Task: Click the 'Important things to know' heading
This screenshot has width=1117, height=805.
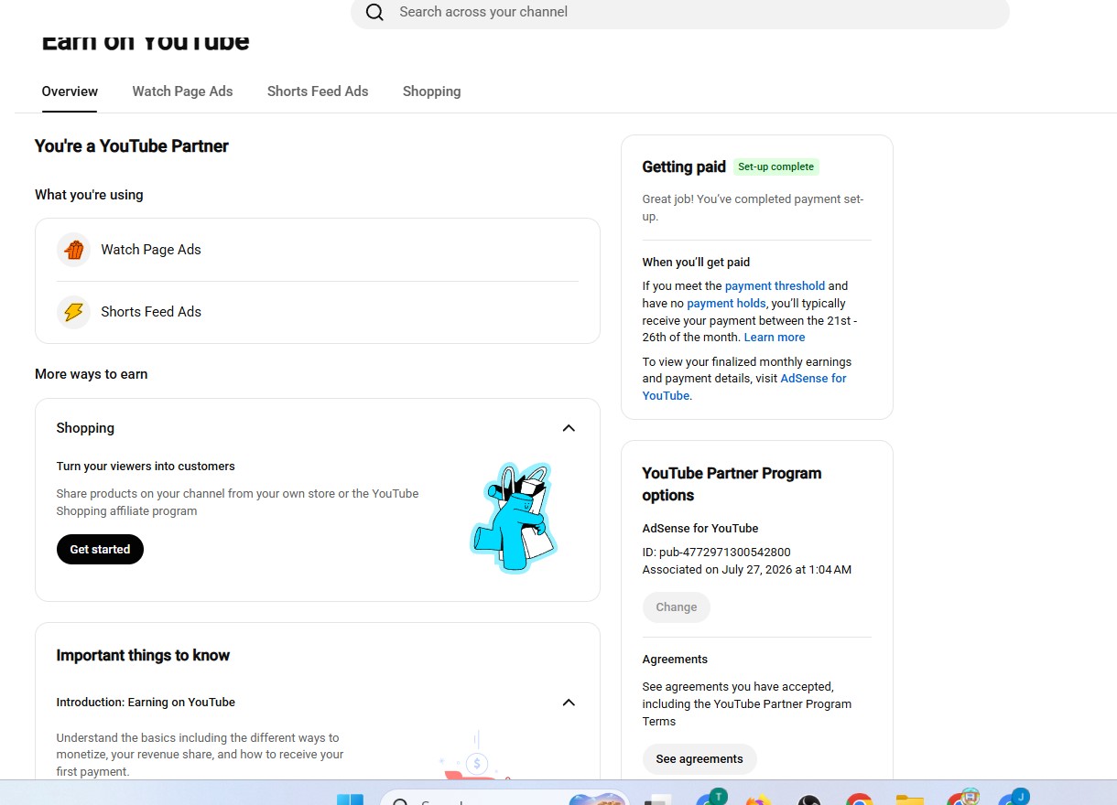Action: pyautogui.click(x=143, y=656)
